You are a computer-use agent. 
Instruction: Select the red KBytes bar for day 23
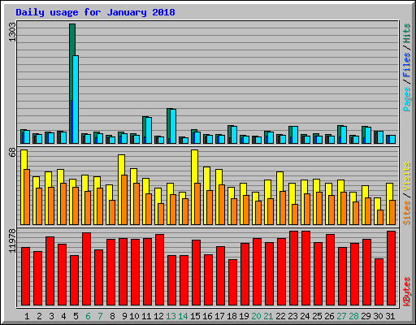point(294,268)
